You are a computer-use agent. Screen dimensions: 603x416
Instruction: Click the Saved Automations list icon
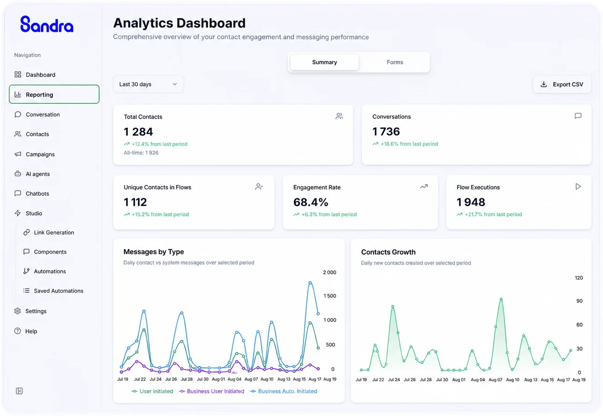tap(26, 291)
